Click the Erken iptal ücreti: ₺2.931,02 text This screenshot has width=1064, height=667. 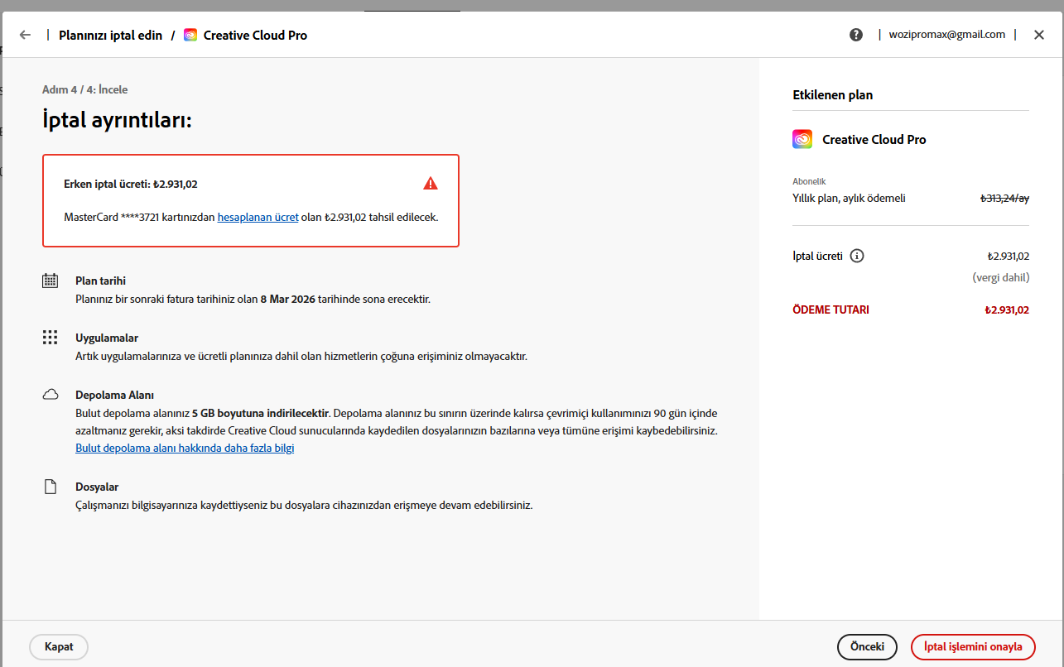click(131, 184)
